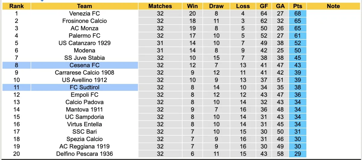Click the highlighted FC Sudtirol team name
Image resolution: width=362 pixels, height=160 pixels.
click(84, 88)
